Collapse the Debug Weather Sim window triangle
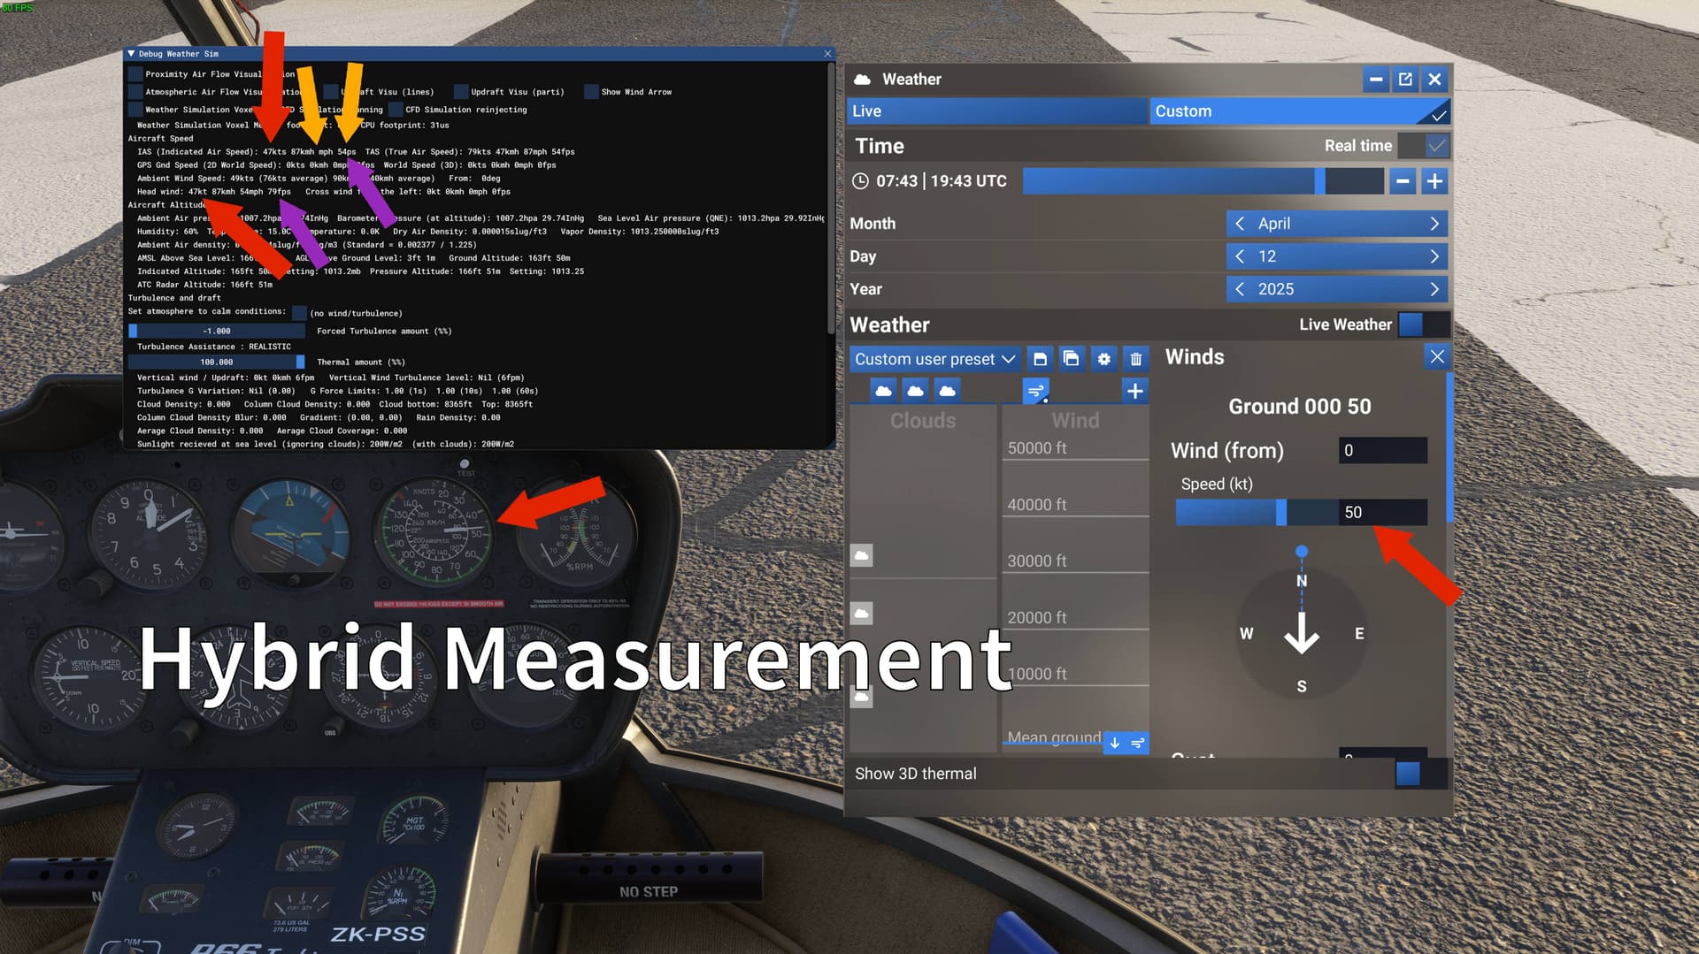The width and height of the screenshot is (1699, 954). (131, 54)
